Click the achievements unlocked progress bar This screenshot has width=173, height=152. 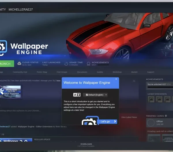160,88
